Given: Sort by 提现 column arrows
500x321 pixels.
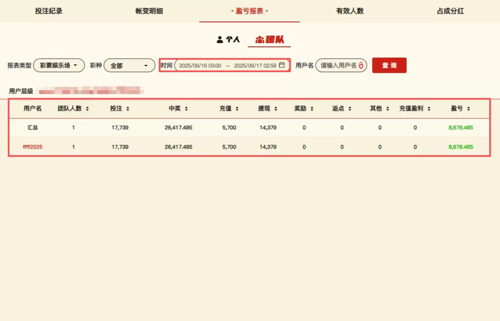Looking at the screenshot, I should (275, 109).
